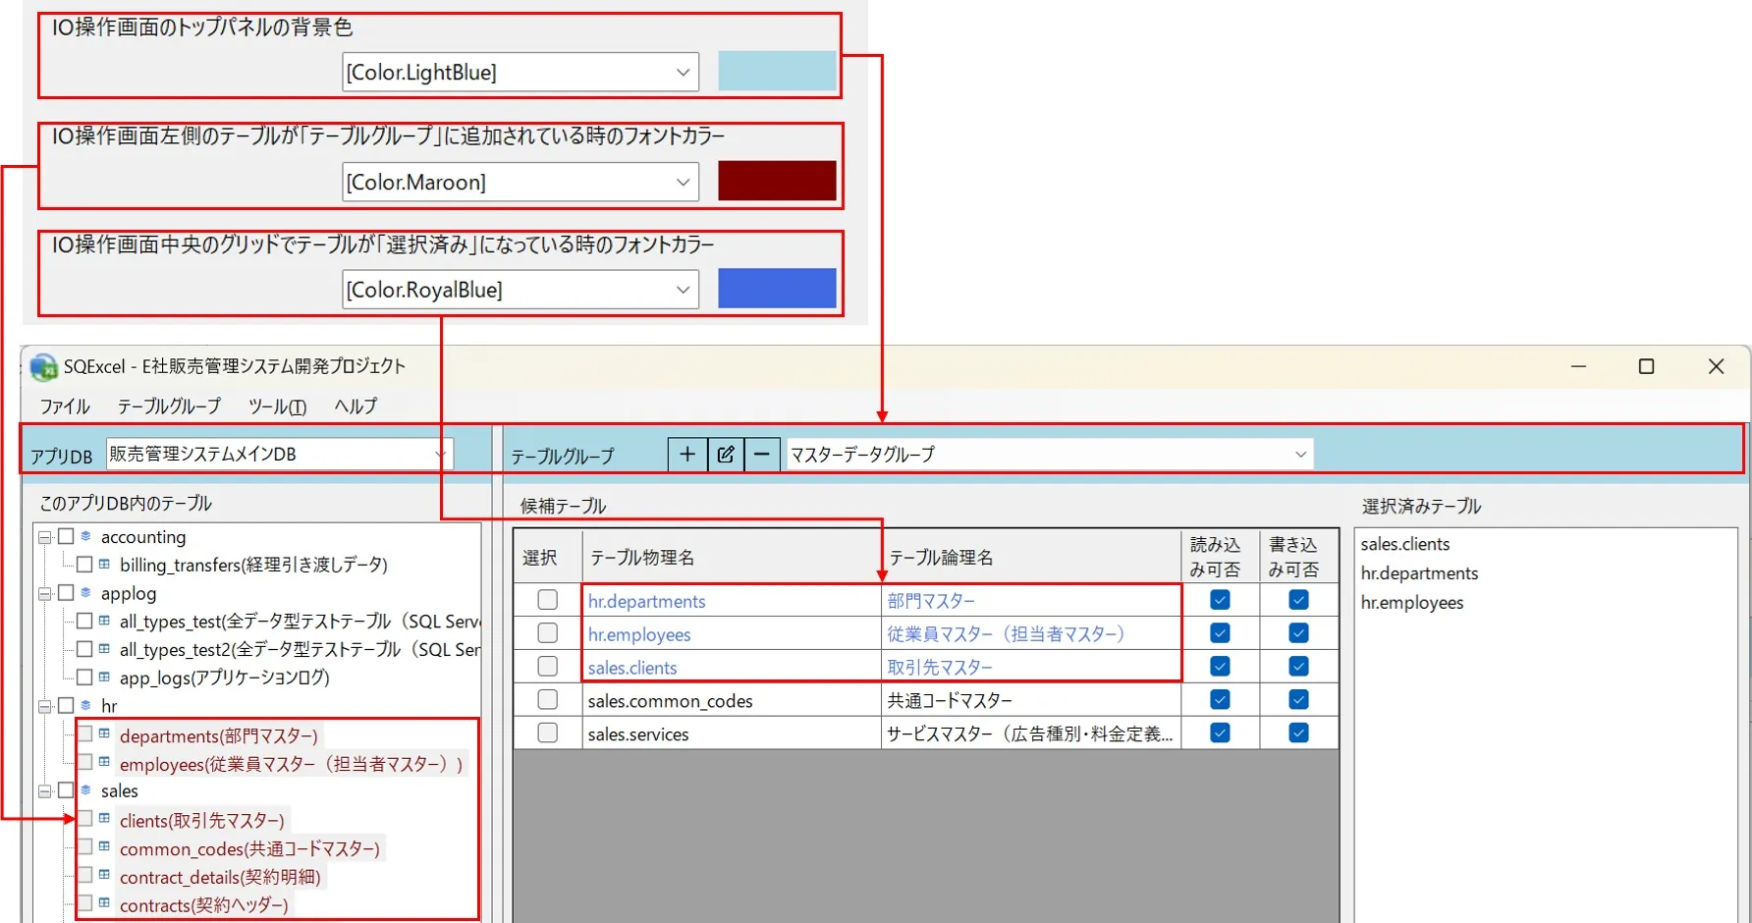
Task: Click the applog schema icon in tree
Action: (x=86, y=593)
